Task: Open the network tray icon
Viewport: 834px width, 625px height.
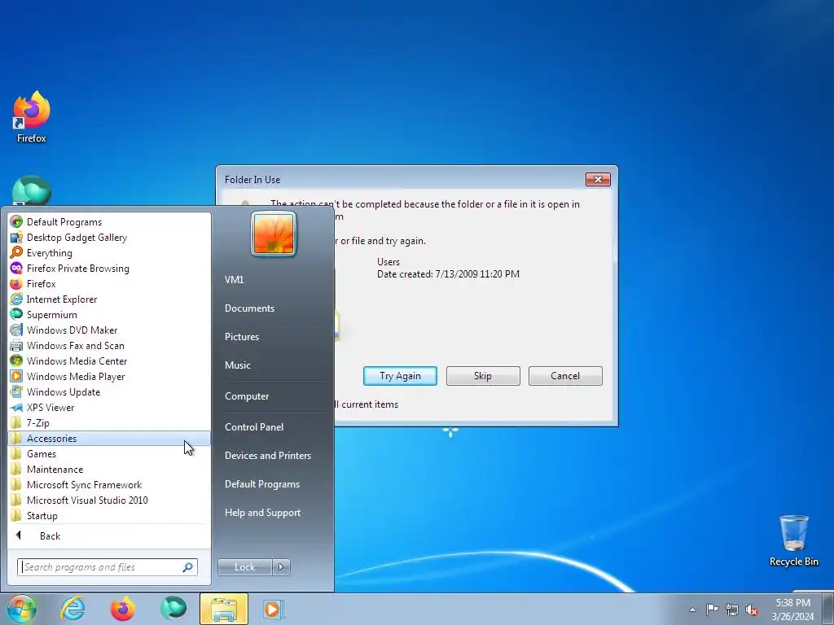Action: 732,610
